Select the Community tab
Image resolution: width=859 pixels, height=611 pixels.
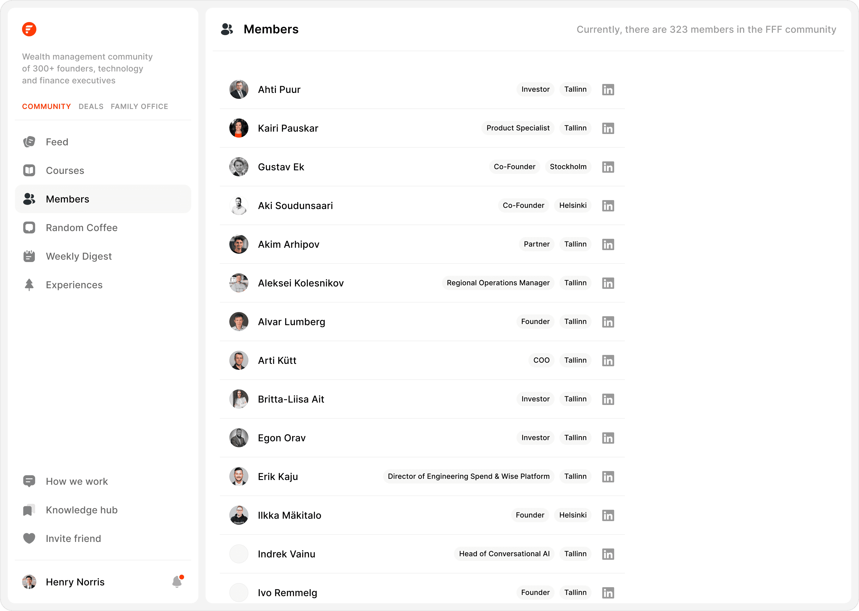46,107
